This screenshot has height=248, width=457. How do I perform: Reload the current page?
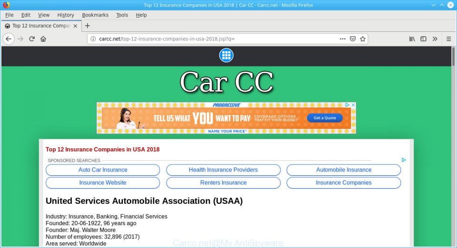(x=32, y=38)
